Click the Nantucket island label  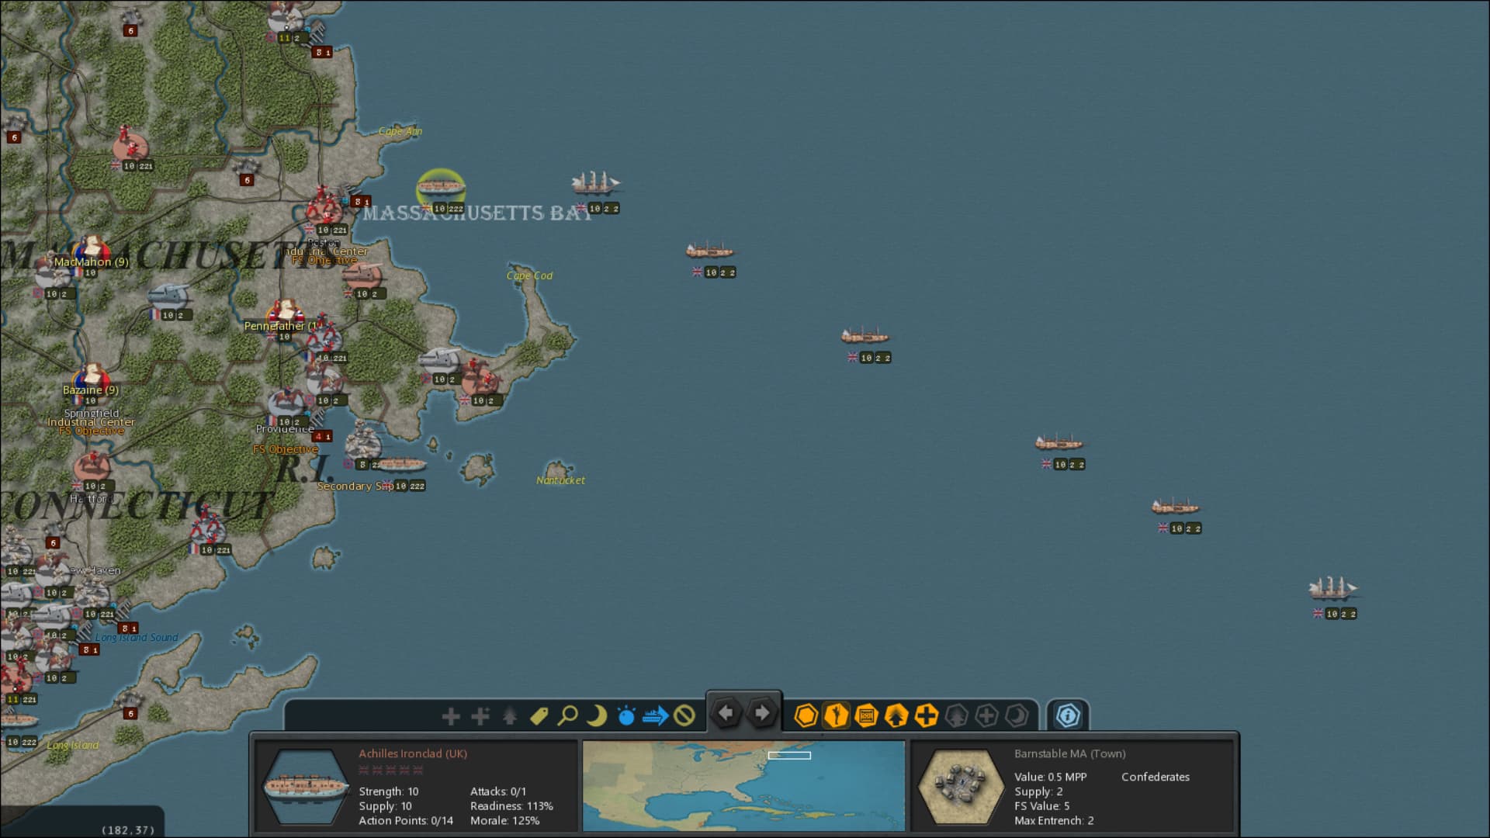[x=561, y=480]
